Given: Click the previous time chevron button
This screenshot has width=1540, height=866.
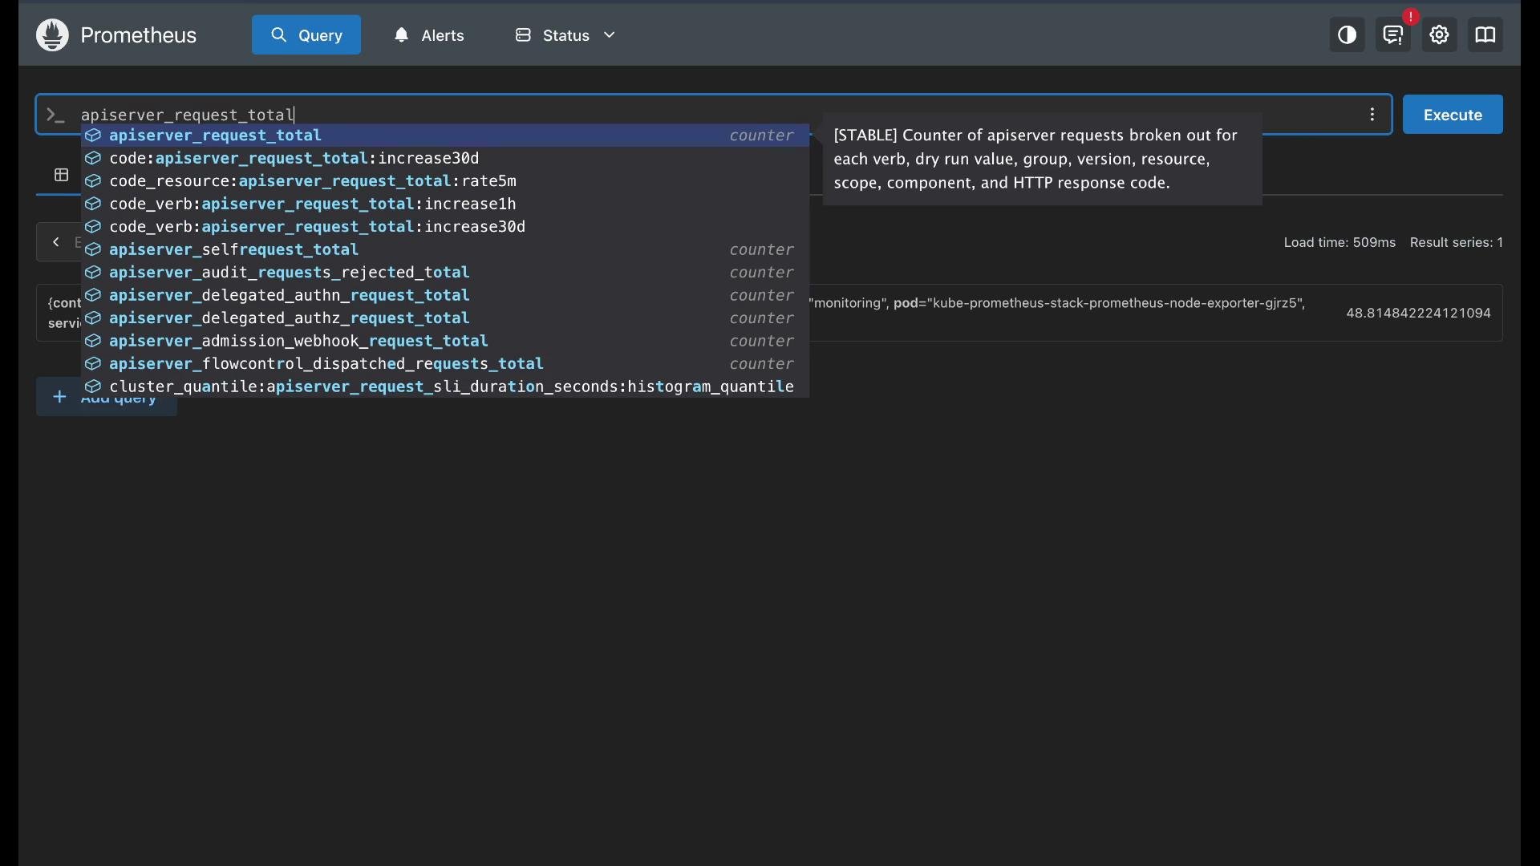Looking at the screenshot, I should [x=55, y=242].
